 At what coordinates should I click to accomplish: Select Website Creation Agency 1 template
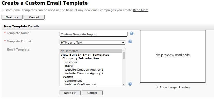(x=84, y=70)
